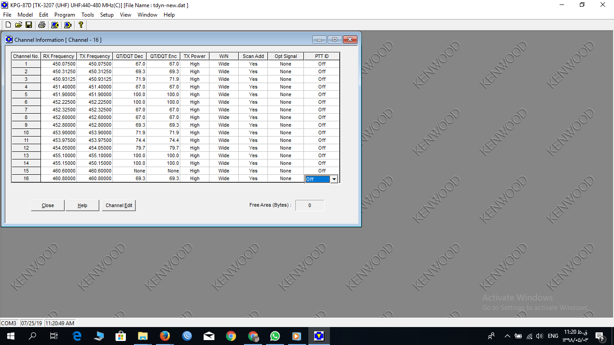Select the TX Power cell for channel 8
The height and width of the screenshot is (345, 614).
click(x=195, y=117)
